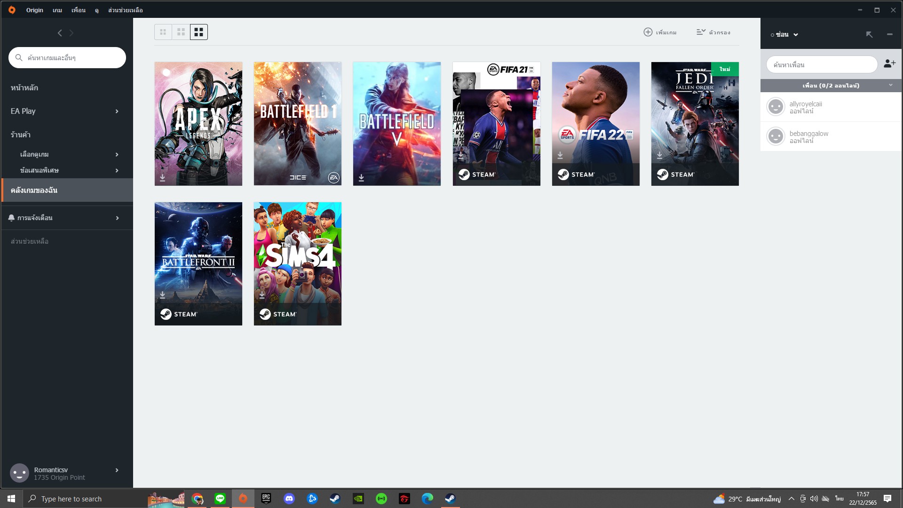
Task: Expand the เลือกดูเกม submenu arrow
Action: [x=117, y=154]
